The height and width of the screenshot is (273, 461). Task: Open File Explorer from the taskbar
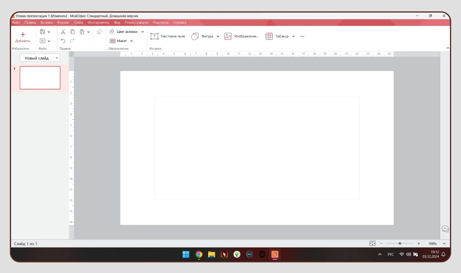pos(212,255)
